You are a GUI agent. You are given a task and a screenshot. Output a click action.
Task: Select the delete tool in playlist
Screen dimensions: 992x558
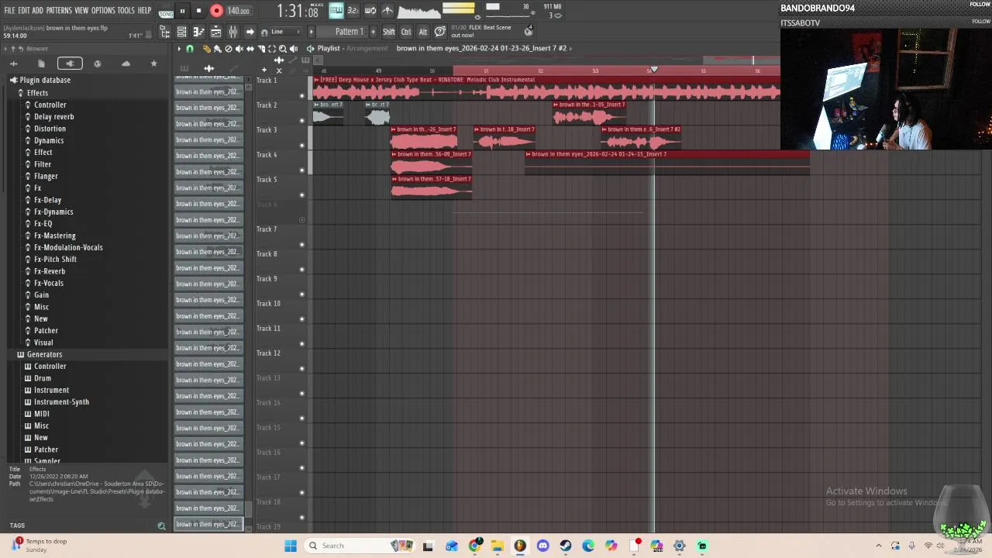[x=228, y=49]
